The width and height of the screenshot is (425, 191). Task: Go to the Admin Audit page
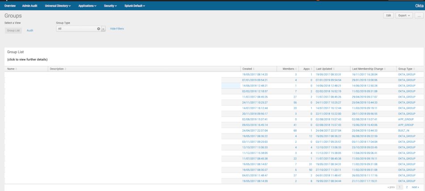point(30,5)
